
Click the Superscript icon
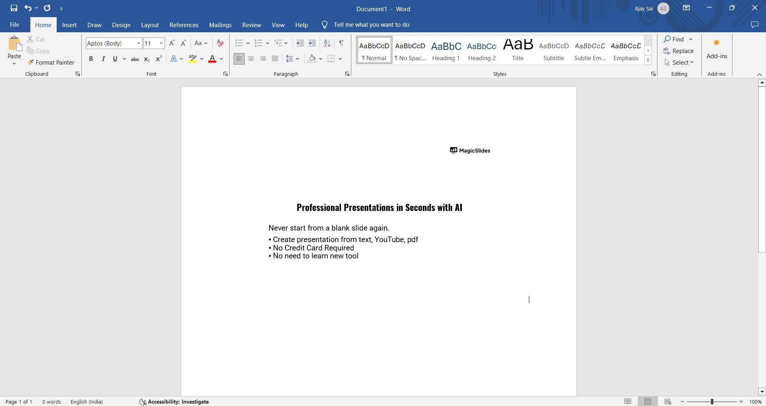pyautogui.click(x=158, y=59)
